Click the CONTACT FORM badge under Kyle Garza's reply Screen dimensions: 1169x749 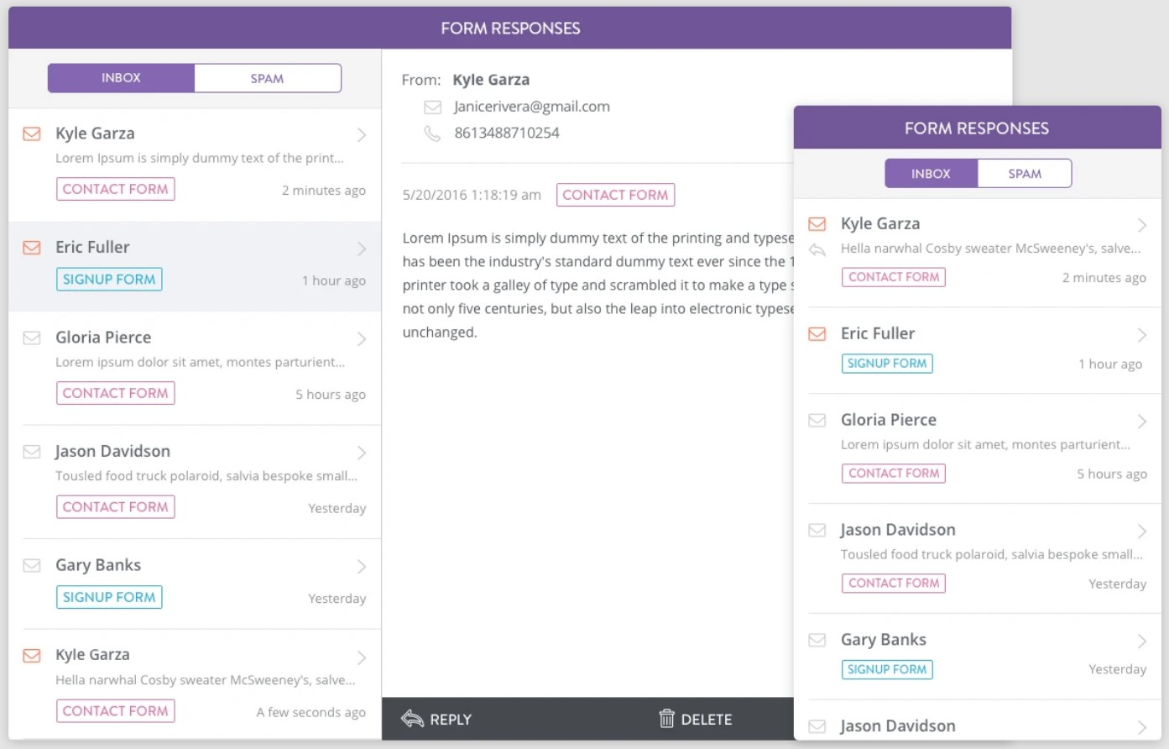click(x=893, y=277)
